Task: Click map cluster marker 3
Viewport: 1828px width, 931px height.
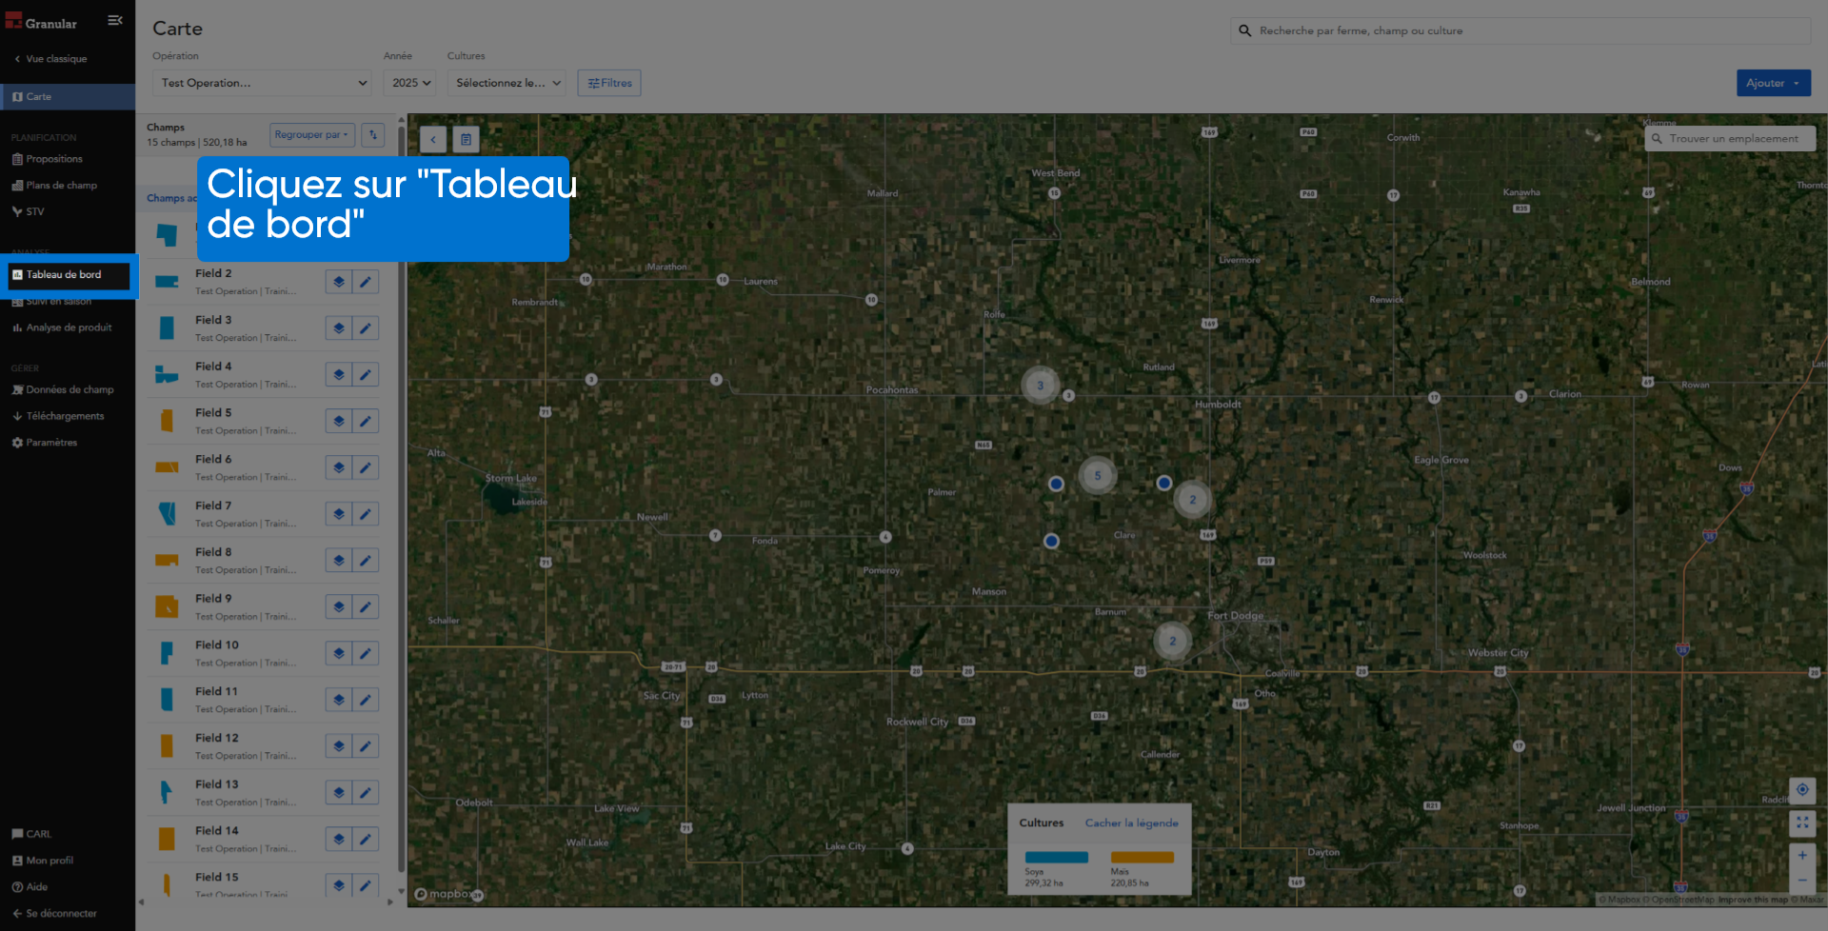Action: click(x=1041, y=386)
